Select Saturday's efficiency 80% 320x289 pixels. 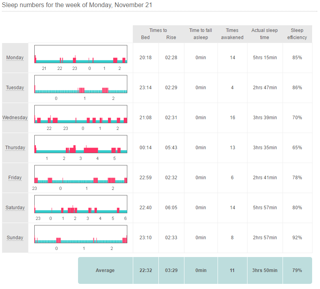pos(297,208)
